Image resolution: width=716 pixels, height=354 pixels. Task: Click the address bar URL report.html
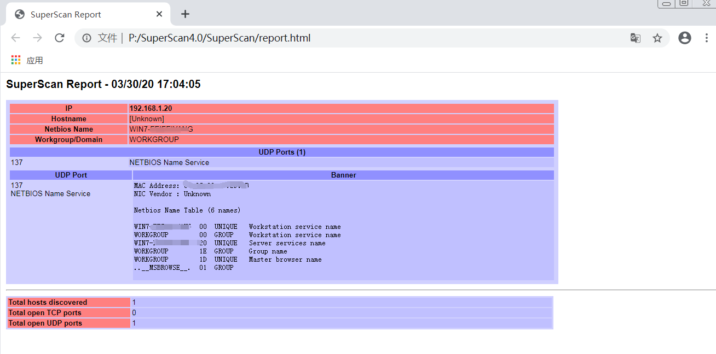220,38
